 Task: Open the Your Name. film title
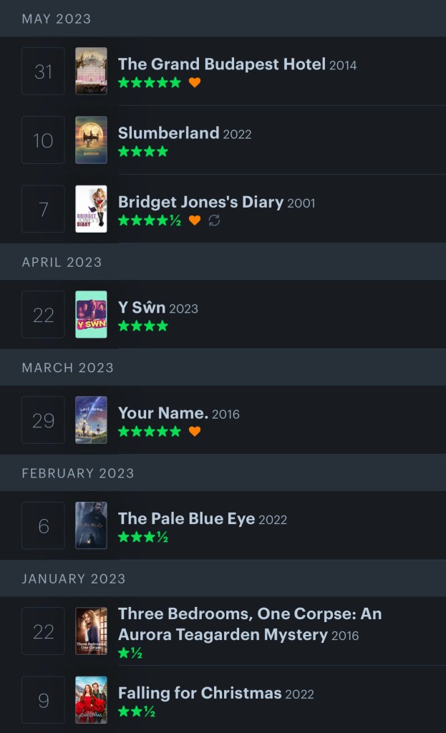[x=163, y=413]
